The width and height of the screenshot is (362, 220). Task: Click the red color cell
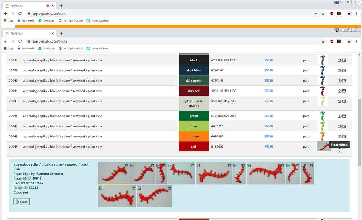[194, 146]
